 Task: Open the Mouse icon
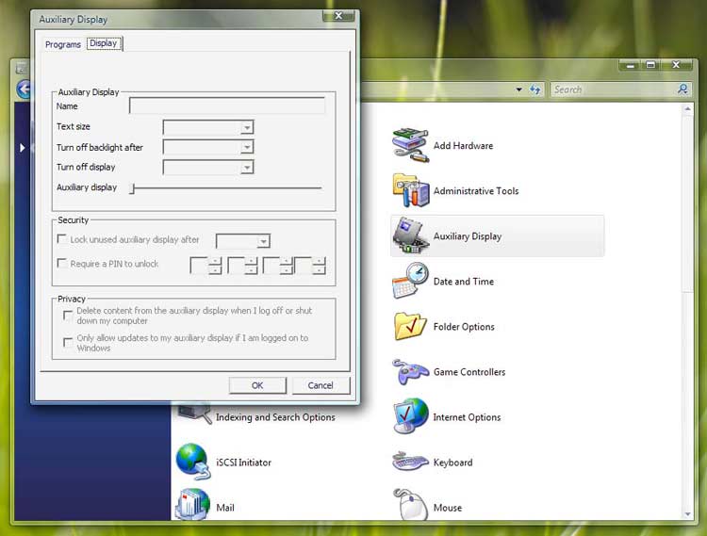pos(411,506)
